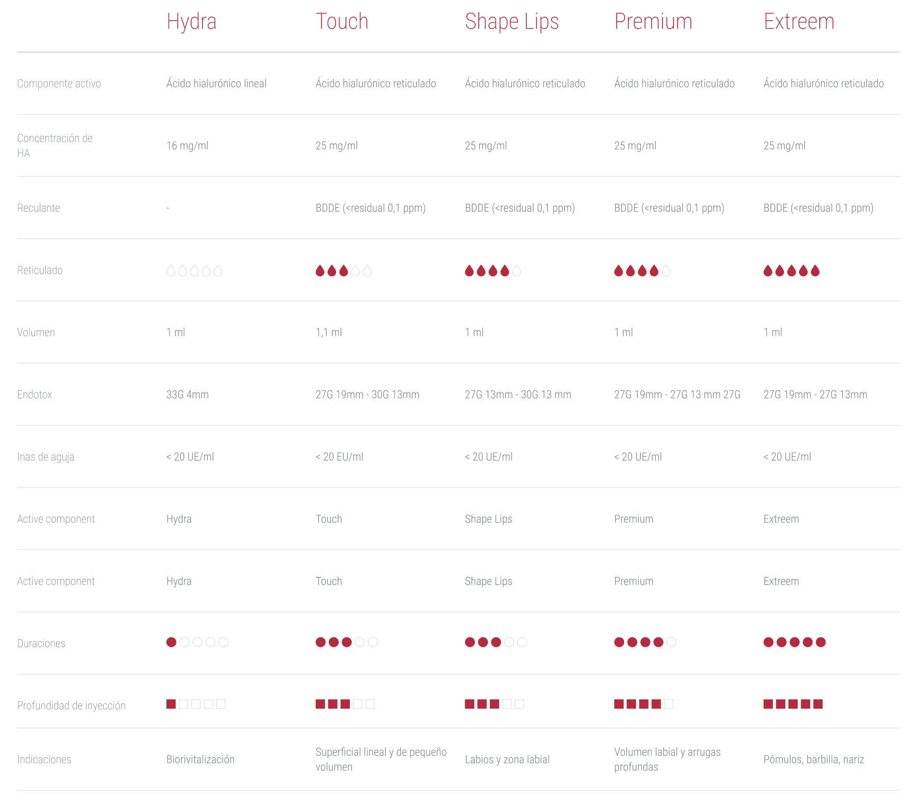Viewport: 916px width, 802px height.
Task: Select the Biorivitalización indication text
Action: click(x=200, y=759)
